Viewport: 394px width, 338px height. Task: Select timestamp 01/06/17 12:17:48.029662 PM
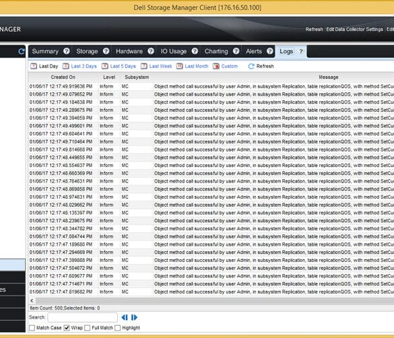61,205
